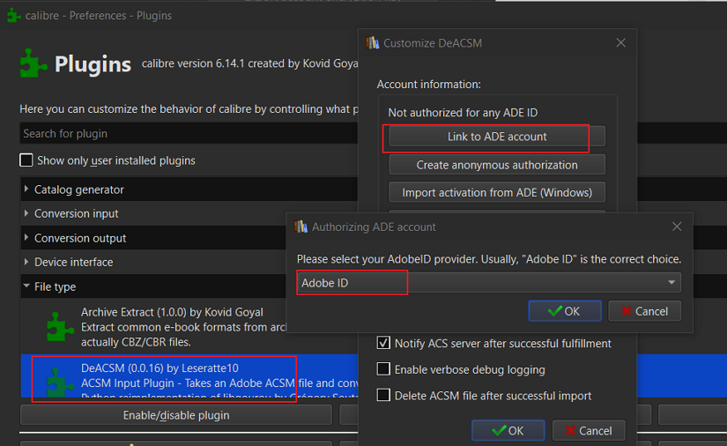Click the calibre icon in Preferences title bar
Screen dimensions: 727x446
[14, 15]
